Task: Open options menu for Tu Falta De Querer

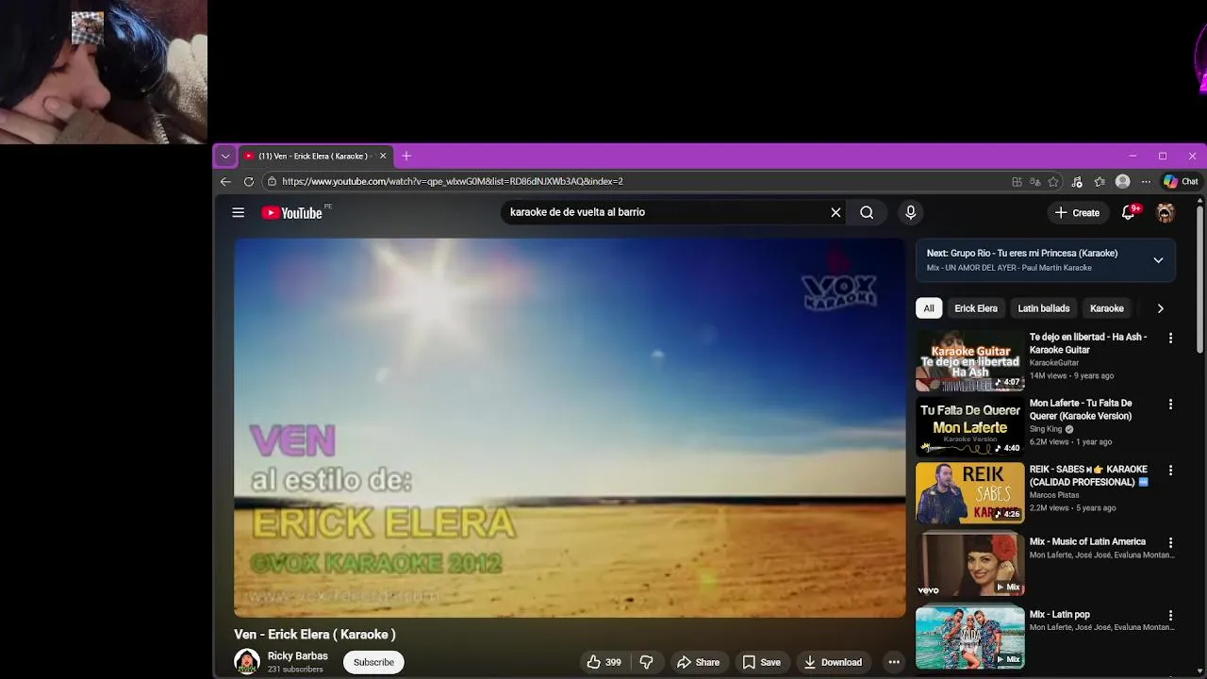Action: click(x=1170, y=404)
